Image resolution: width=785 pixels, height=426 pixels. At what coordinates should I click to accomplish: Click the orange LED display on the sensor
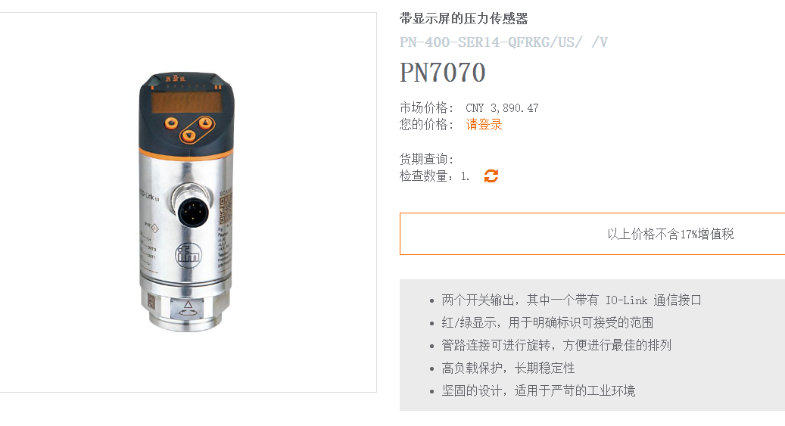point(187,102)
